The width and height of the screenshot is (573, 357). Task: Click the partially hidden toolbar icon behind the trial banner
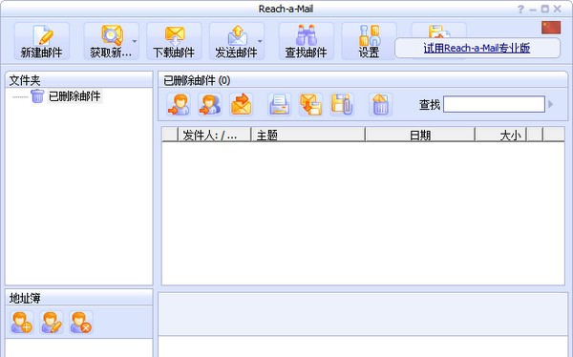tap(438, 31)
